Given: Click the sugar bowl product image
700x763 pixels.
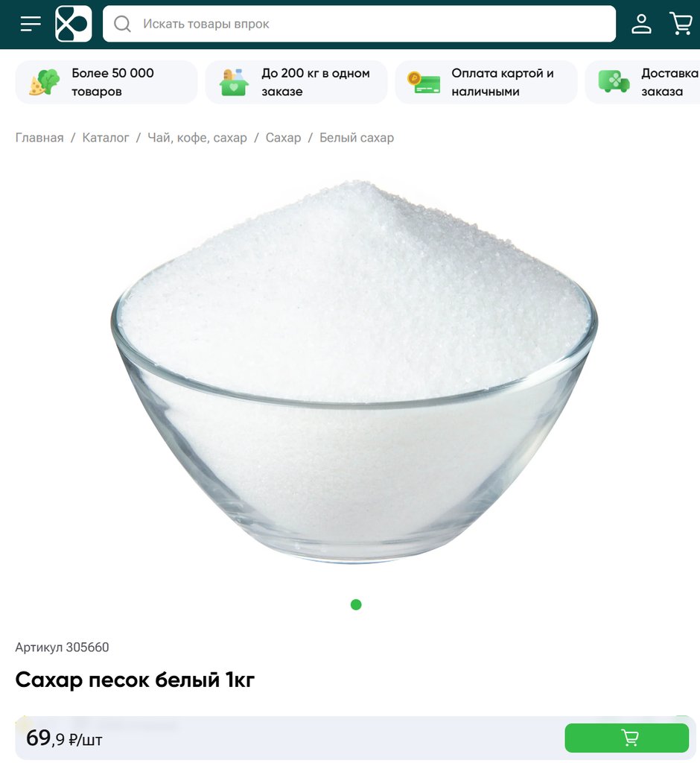Looking at the screenshot, I should pyautogui.click(x=354, y=373).
